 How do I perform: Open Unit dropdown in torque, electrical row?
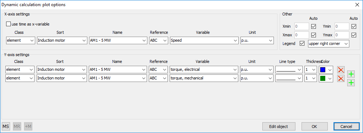click(257, 69)
